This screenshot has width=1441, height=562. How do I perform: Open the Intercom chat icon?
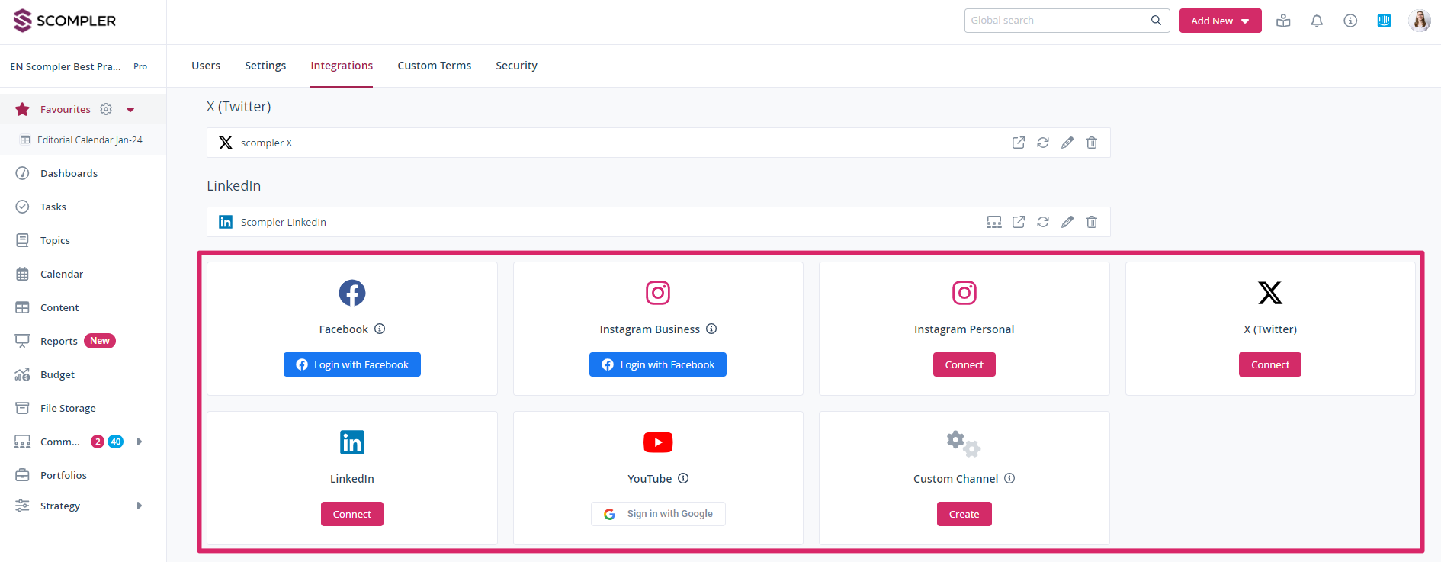click(x=1384, y=21)
